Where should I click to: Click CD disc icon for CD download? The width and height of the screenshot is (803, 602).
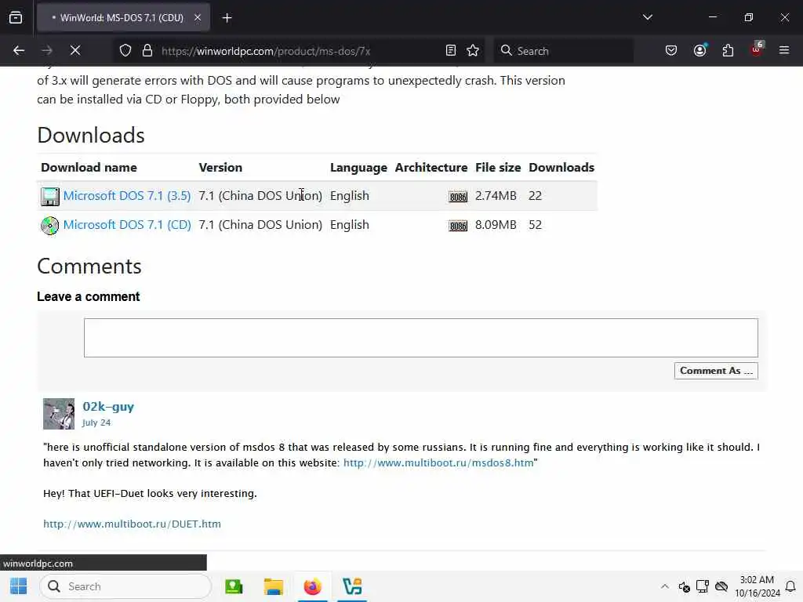pos(49,226)
